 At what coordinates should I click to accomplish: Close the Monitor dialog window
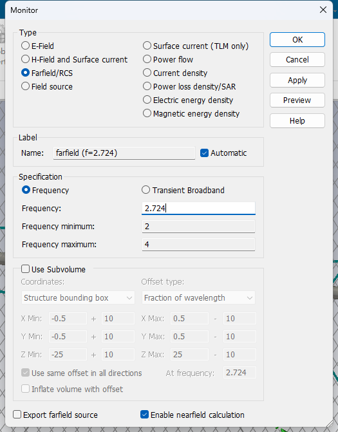[323, 10]
